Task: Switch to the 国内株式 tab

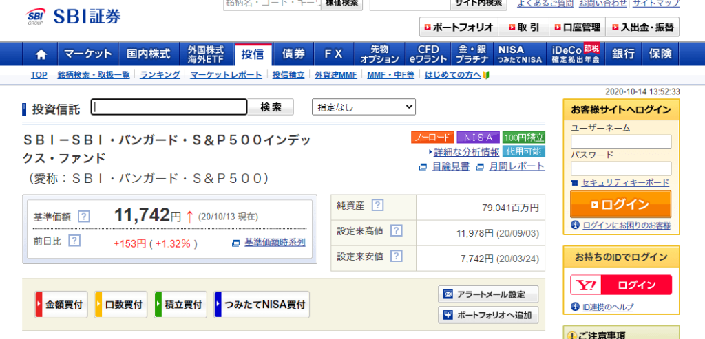Action: click(x=149, y=54)
